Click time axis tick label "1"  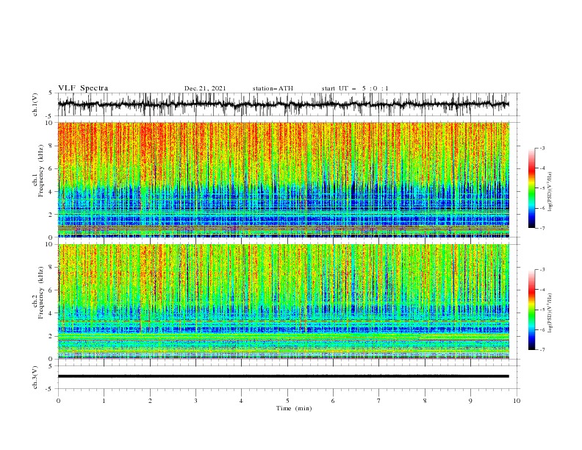tap(104, 401)
